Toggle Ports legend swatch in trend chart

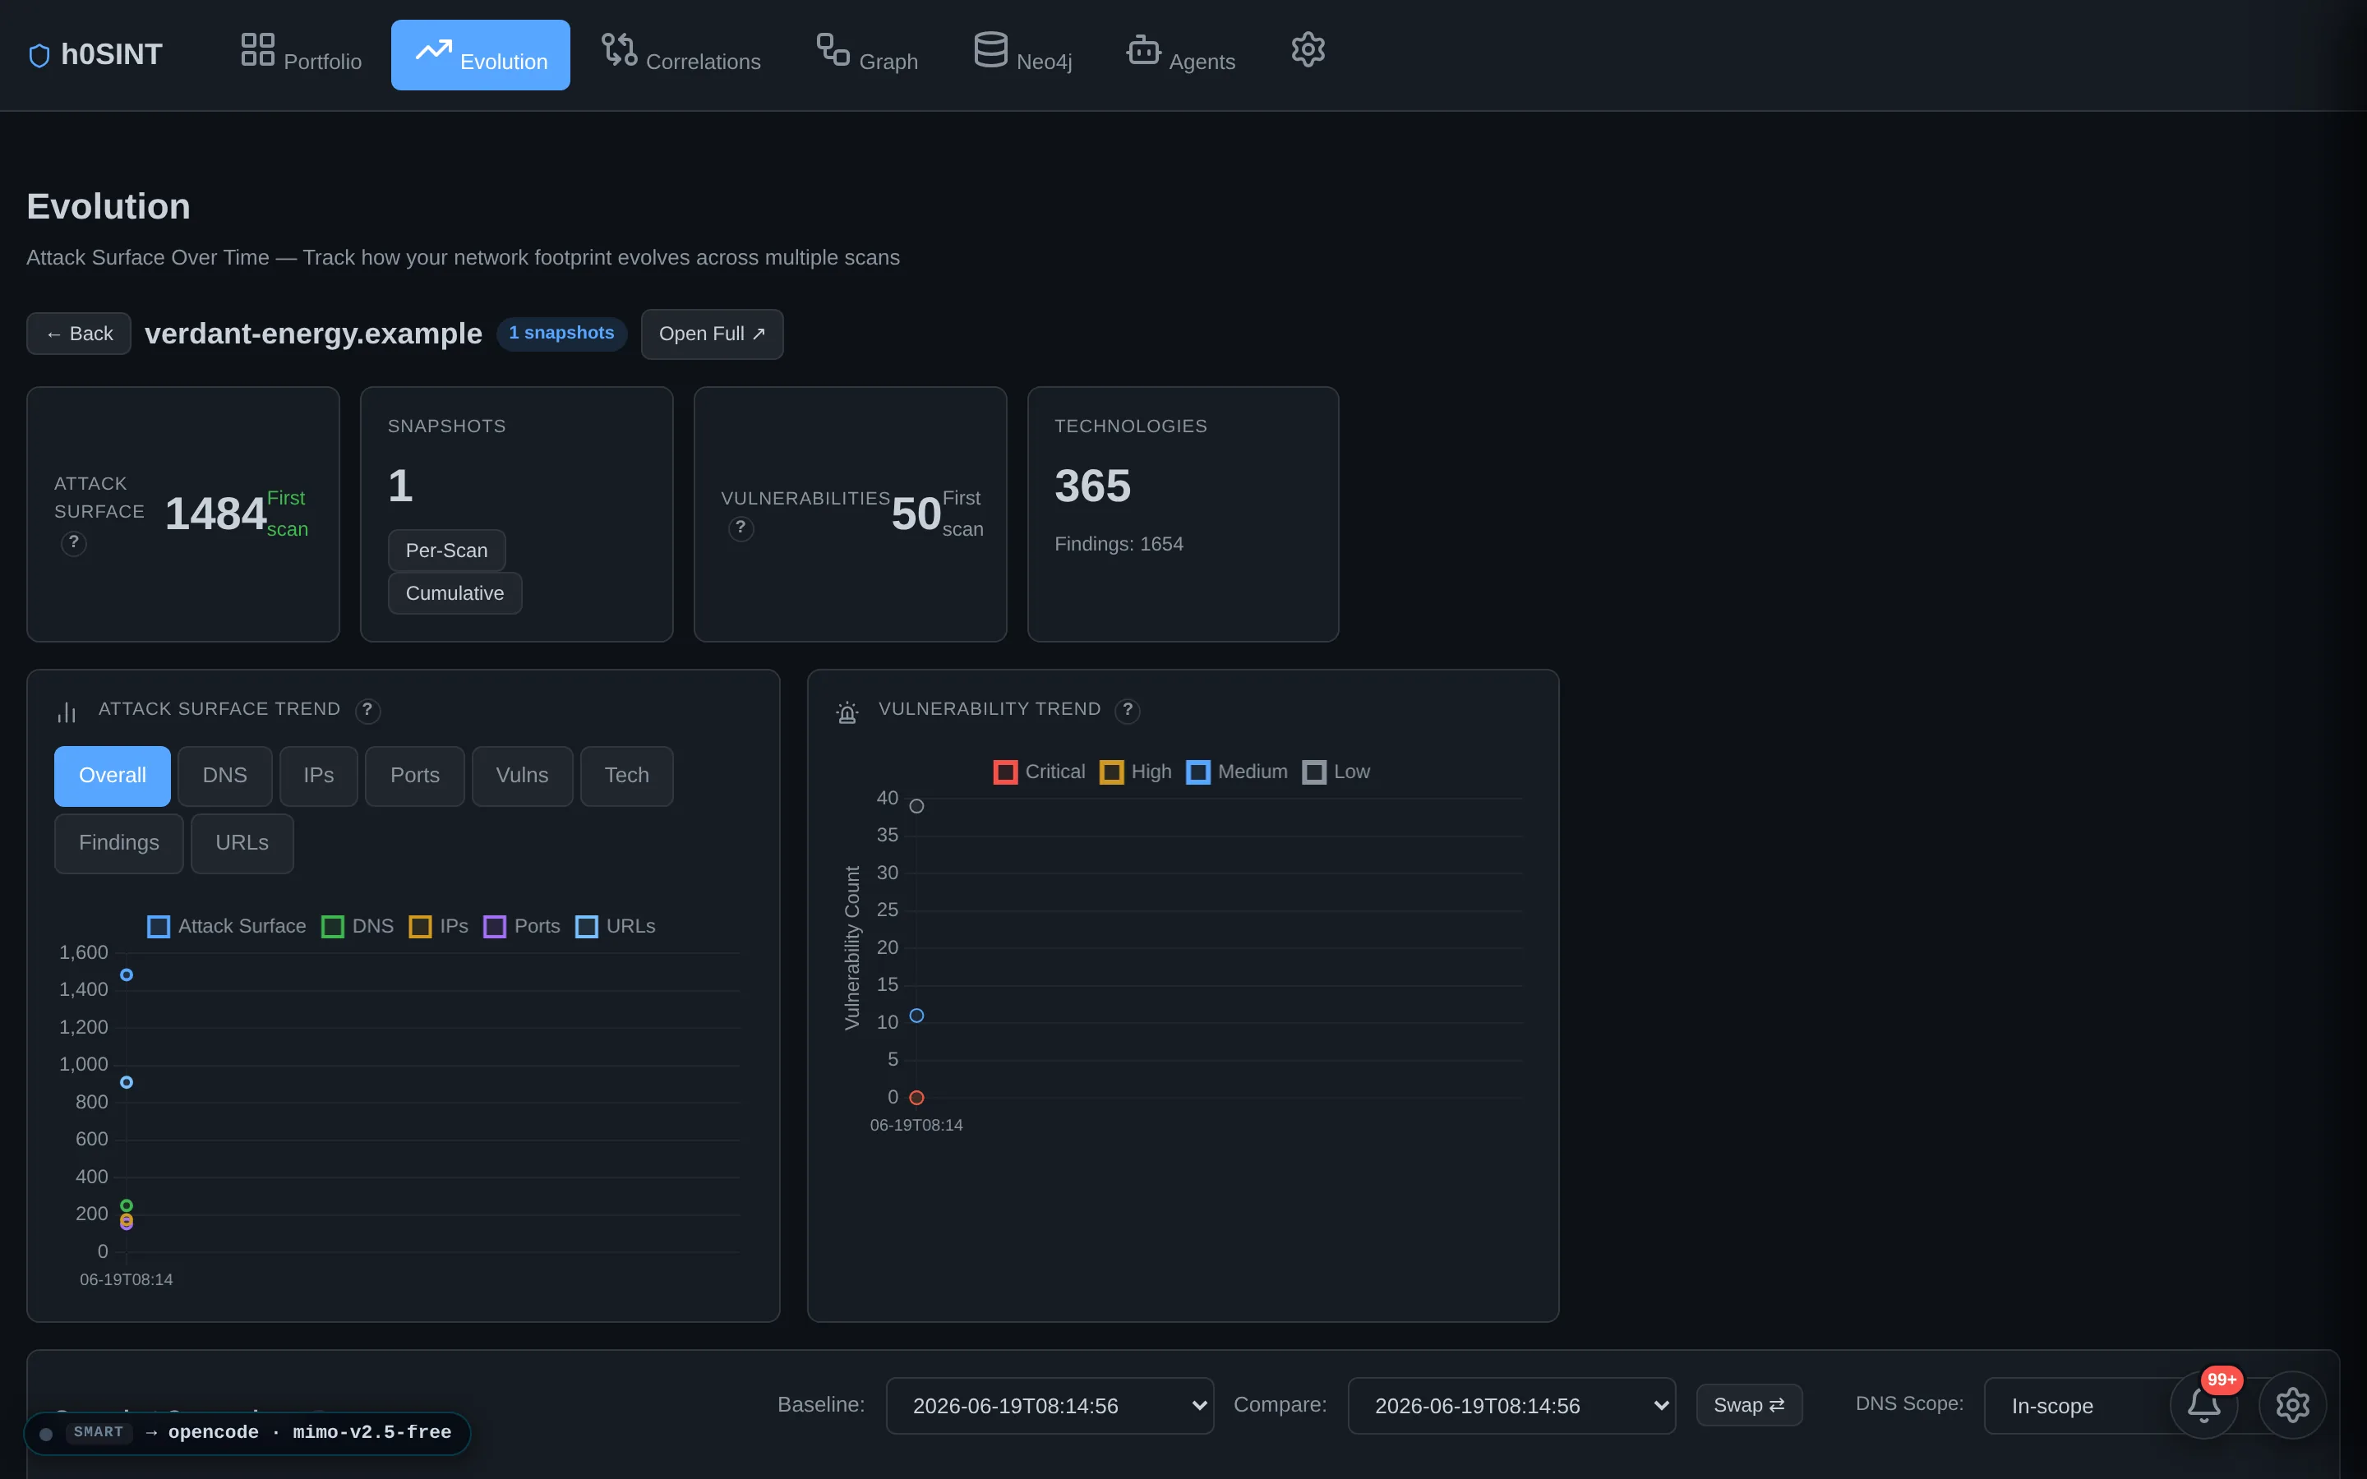[495, 926]
